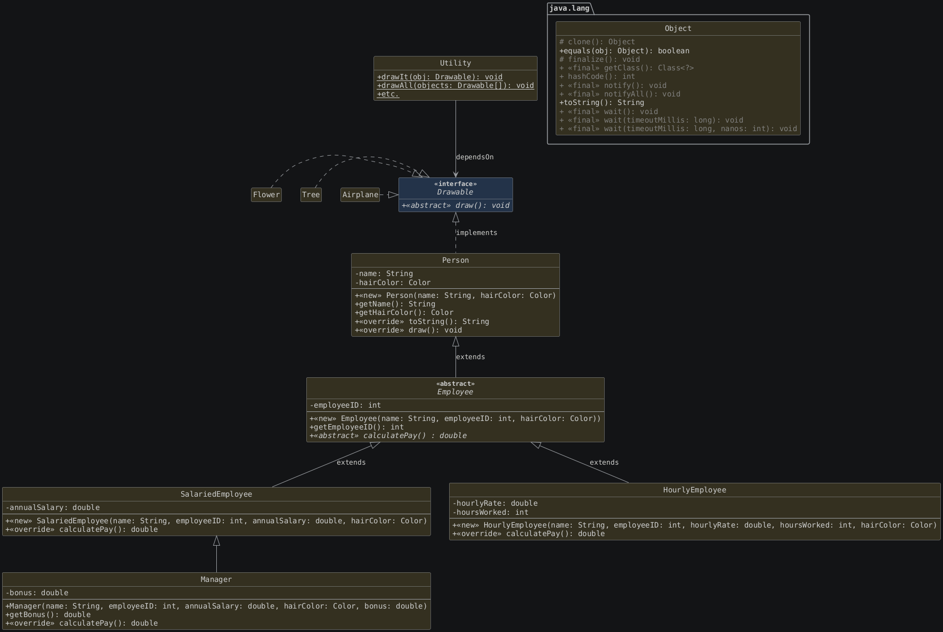Screen dimensions: 943x632
Task: Select the Airplane class box
Action: point(360,195)
